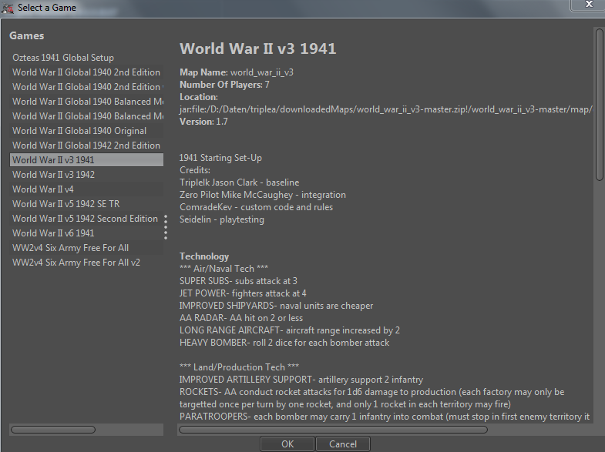Click the jar:file location path text
Image resolution: width=605 pixels, height=452 pixels.
385,109
